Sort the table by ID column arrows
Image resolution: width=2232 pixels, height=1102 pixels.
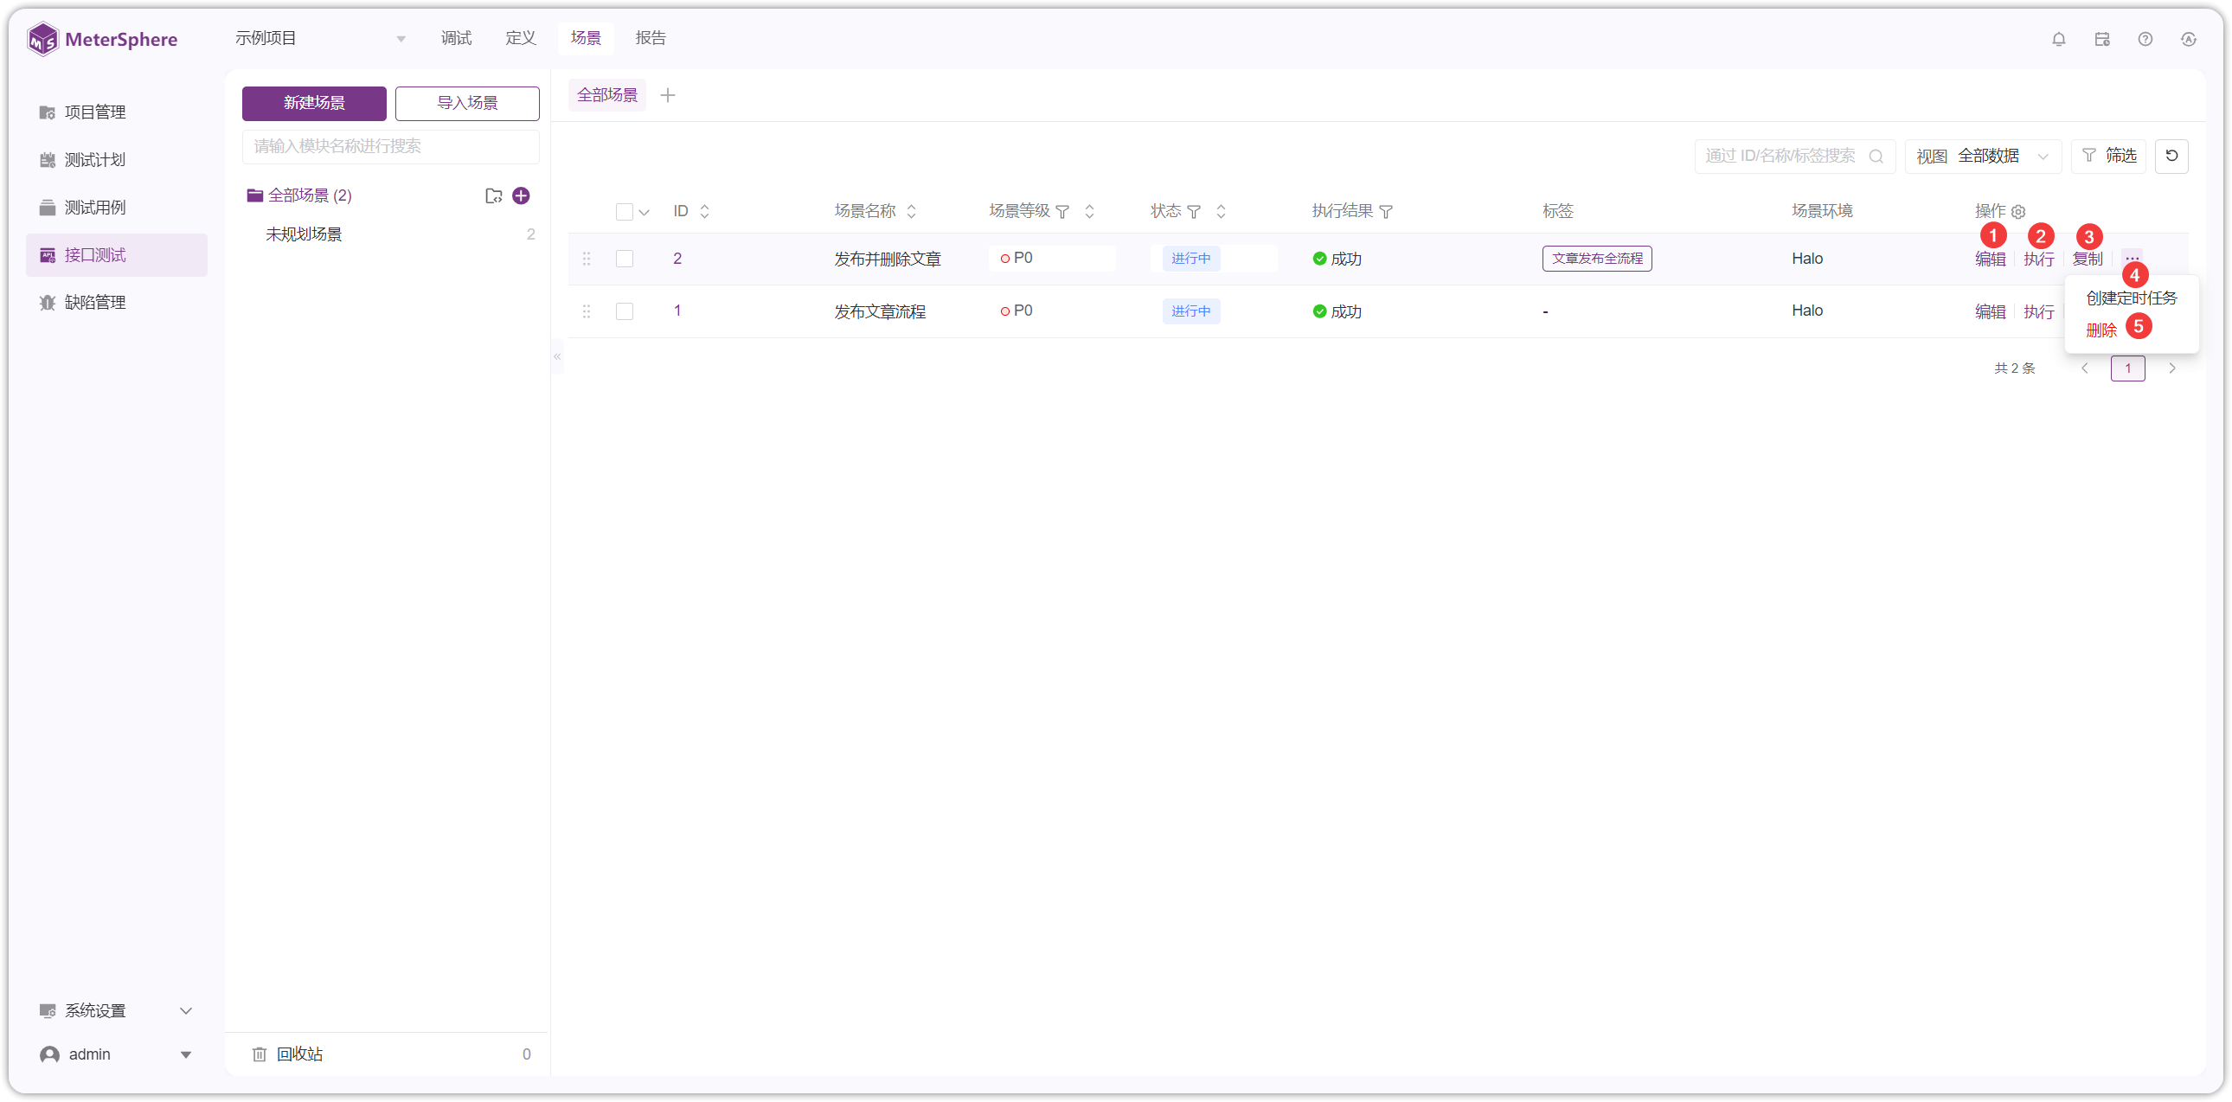(x=704, y=211)
